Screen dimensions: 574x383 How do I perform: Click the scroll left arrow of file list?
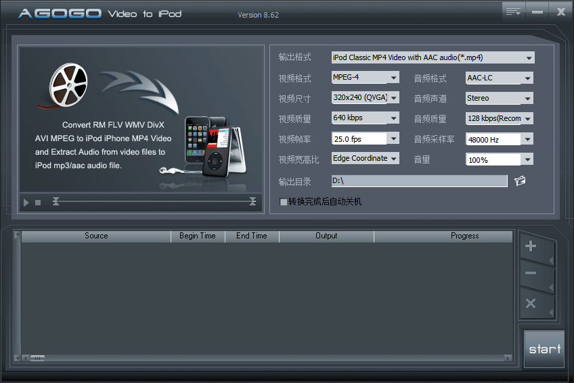25,358
